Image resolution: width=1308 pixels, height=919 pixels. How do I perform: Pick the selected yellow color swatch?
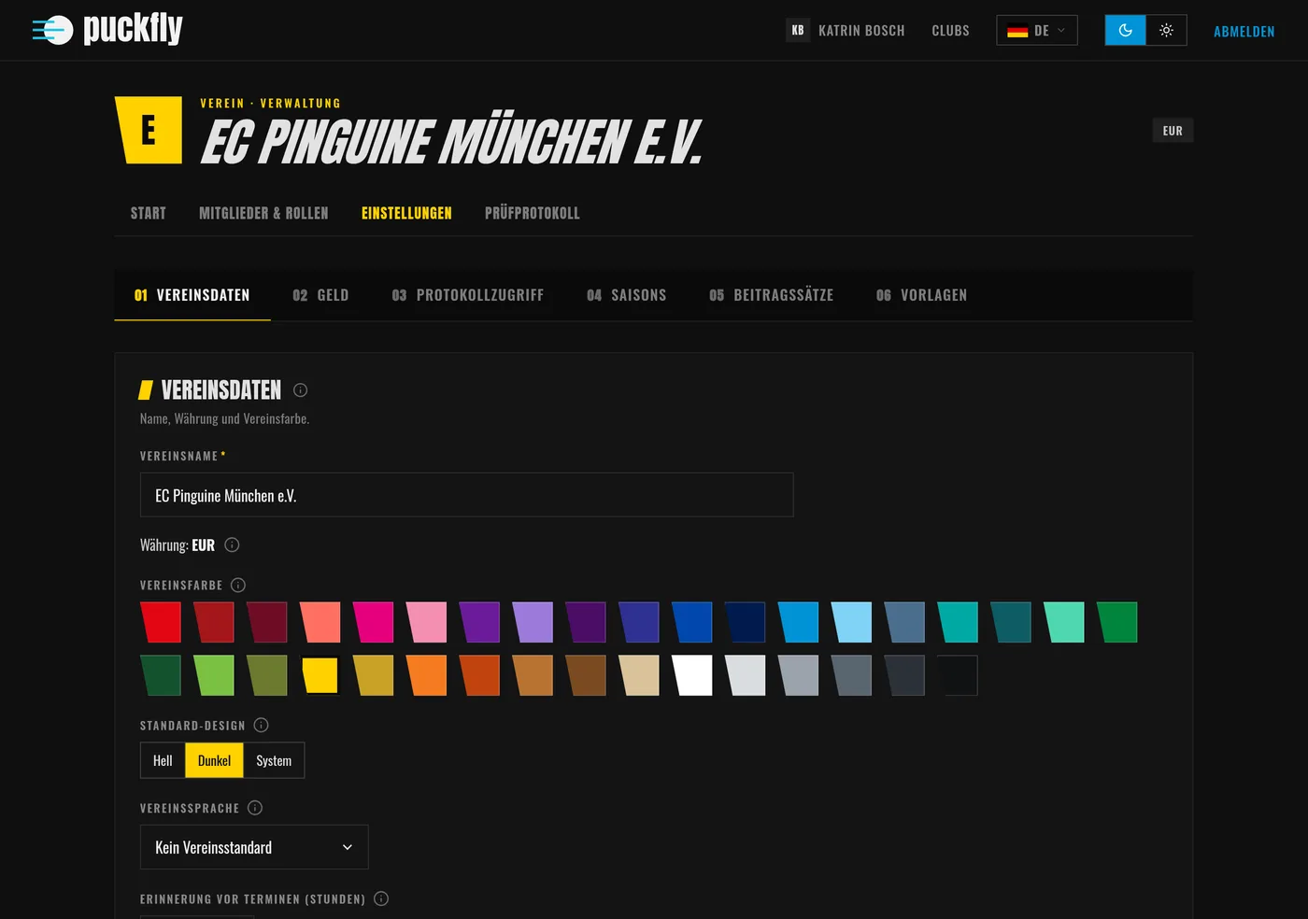click(320, 675)
